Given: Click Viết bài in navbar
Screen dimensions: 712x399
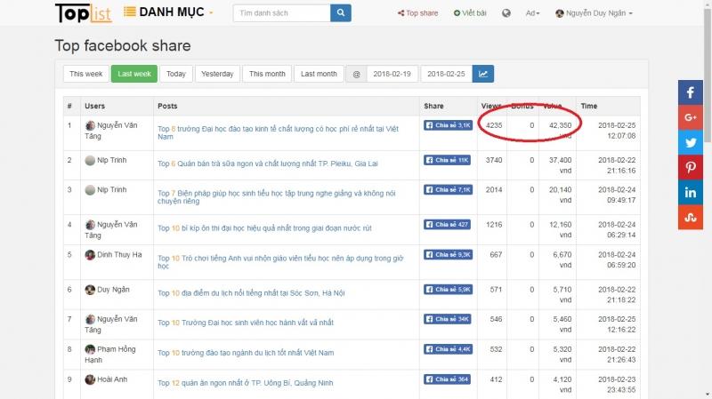Looking at the screenshot, I should click(x=470, y=13).
